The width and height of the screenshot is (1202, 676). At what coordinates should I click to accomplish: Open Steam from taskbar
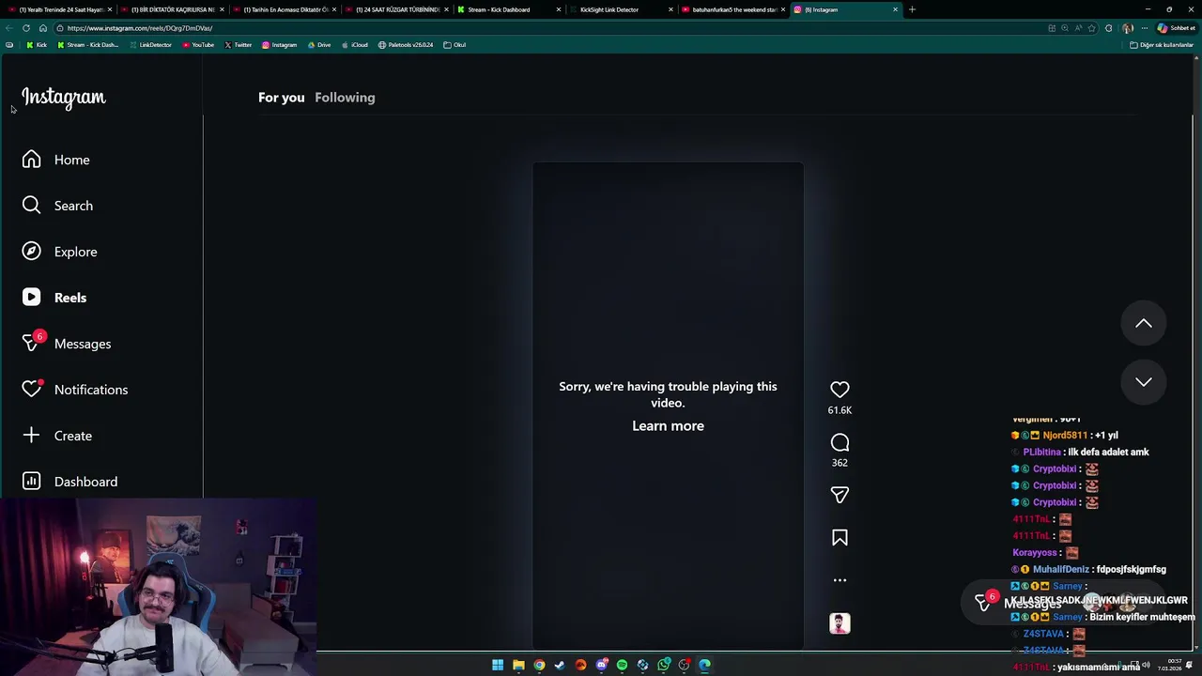[560, 665]
